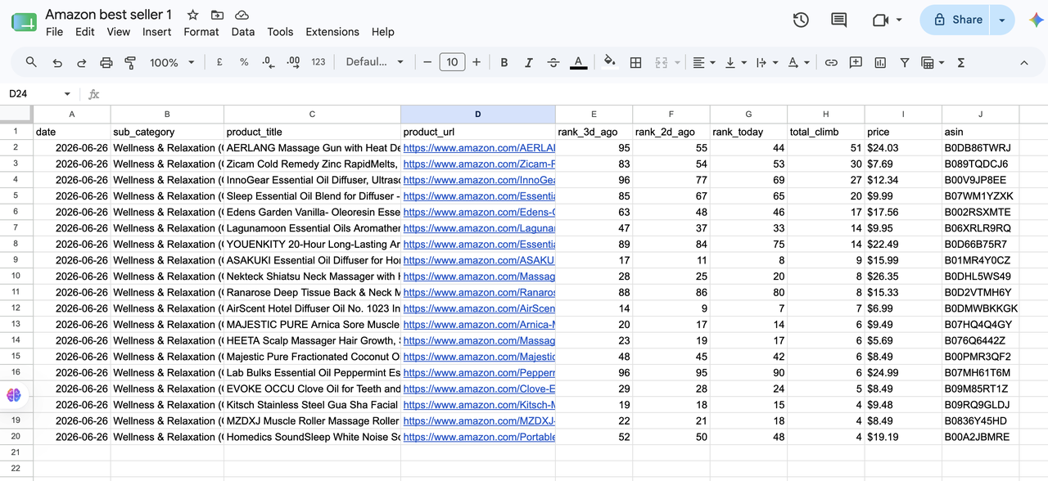Open the zoom 100% dropdown
The height and width of the screenshot is (481, 1048).
(172, 62)
